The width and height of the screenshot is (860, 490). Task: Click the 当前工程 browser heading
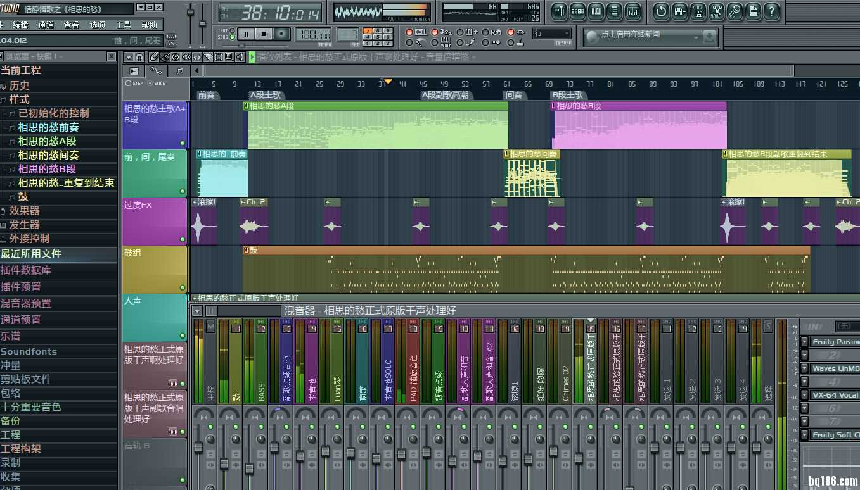(x=21, y=70)
